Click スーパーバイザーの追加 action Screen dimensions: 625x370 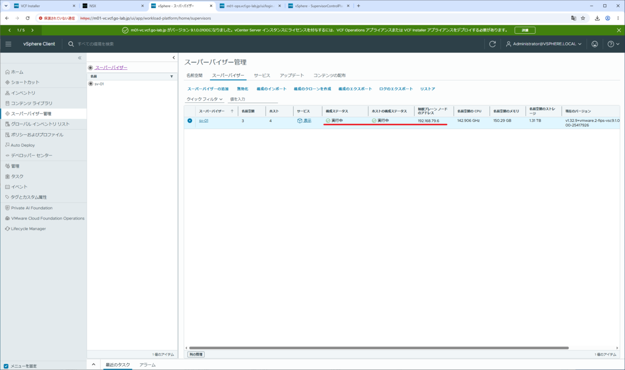coord(208,89)
